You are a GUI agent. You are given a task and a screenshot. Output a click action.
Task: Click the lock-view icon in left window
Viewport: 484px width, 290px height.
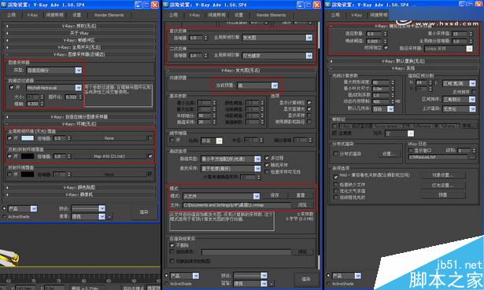tap(109, 217)
